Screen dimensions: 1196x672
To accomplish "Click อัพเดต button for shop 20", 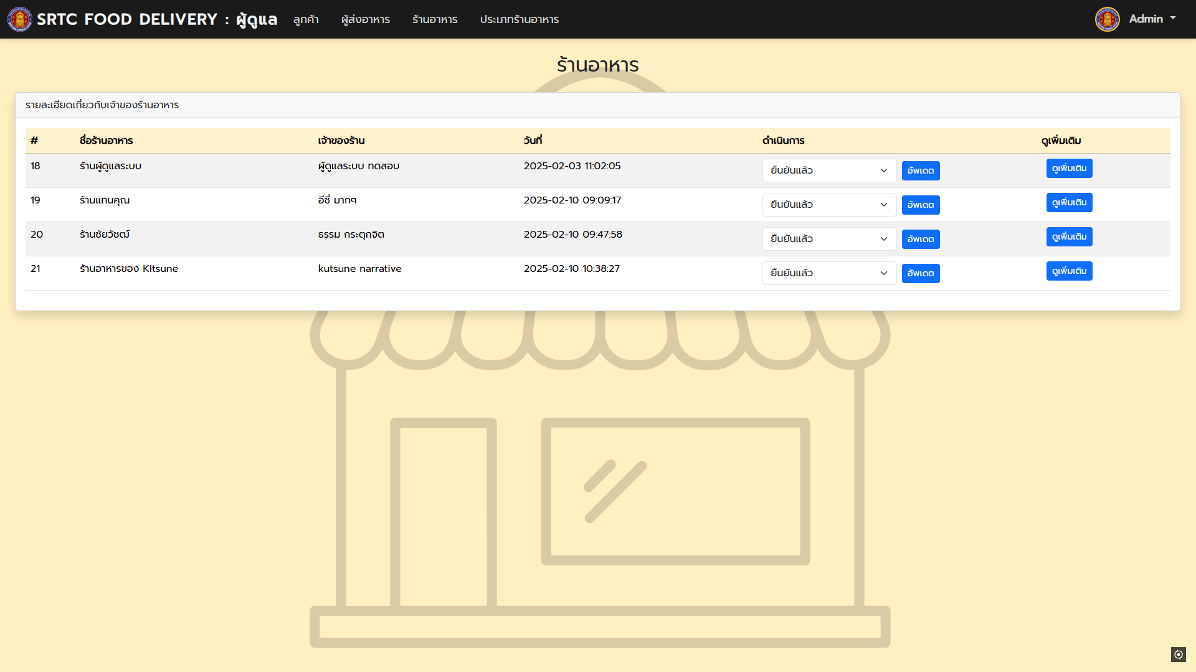I will [920, 239].
